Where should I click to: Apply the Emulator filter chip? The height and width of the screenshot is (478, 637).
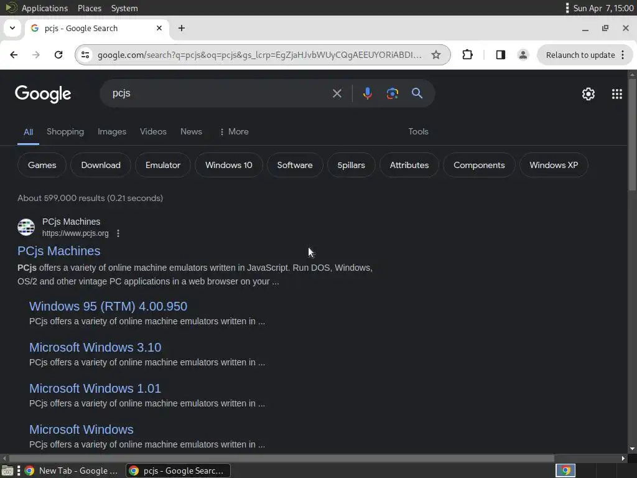(162, 165)
